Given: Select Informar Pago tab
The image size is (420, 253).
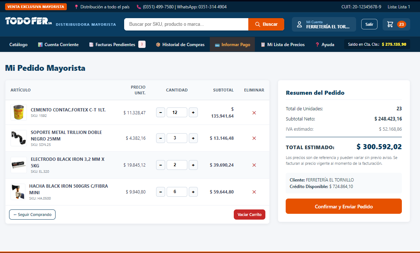Looking at the screenshot, I should (232, 44).
